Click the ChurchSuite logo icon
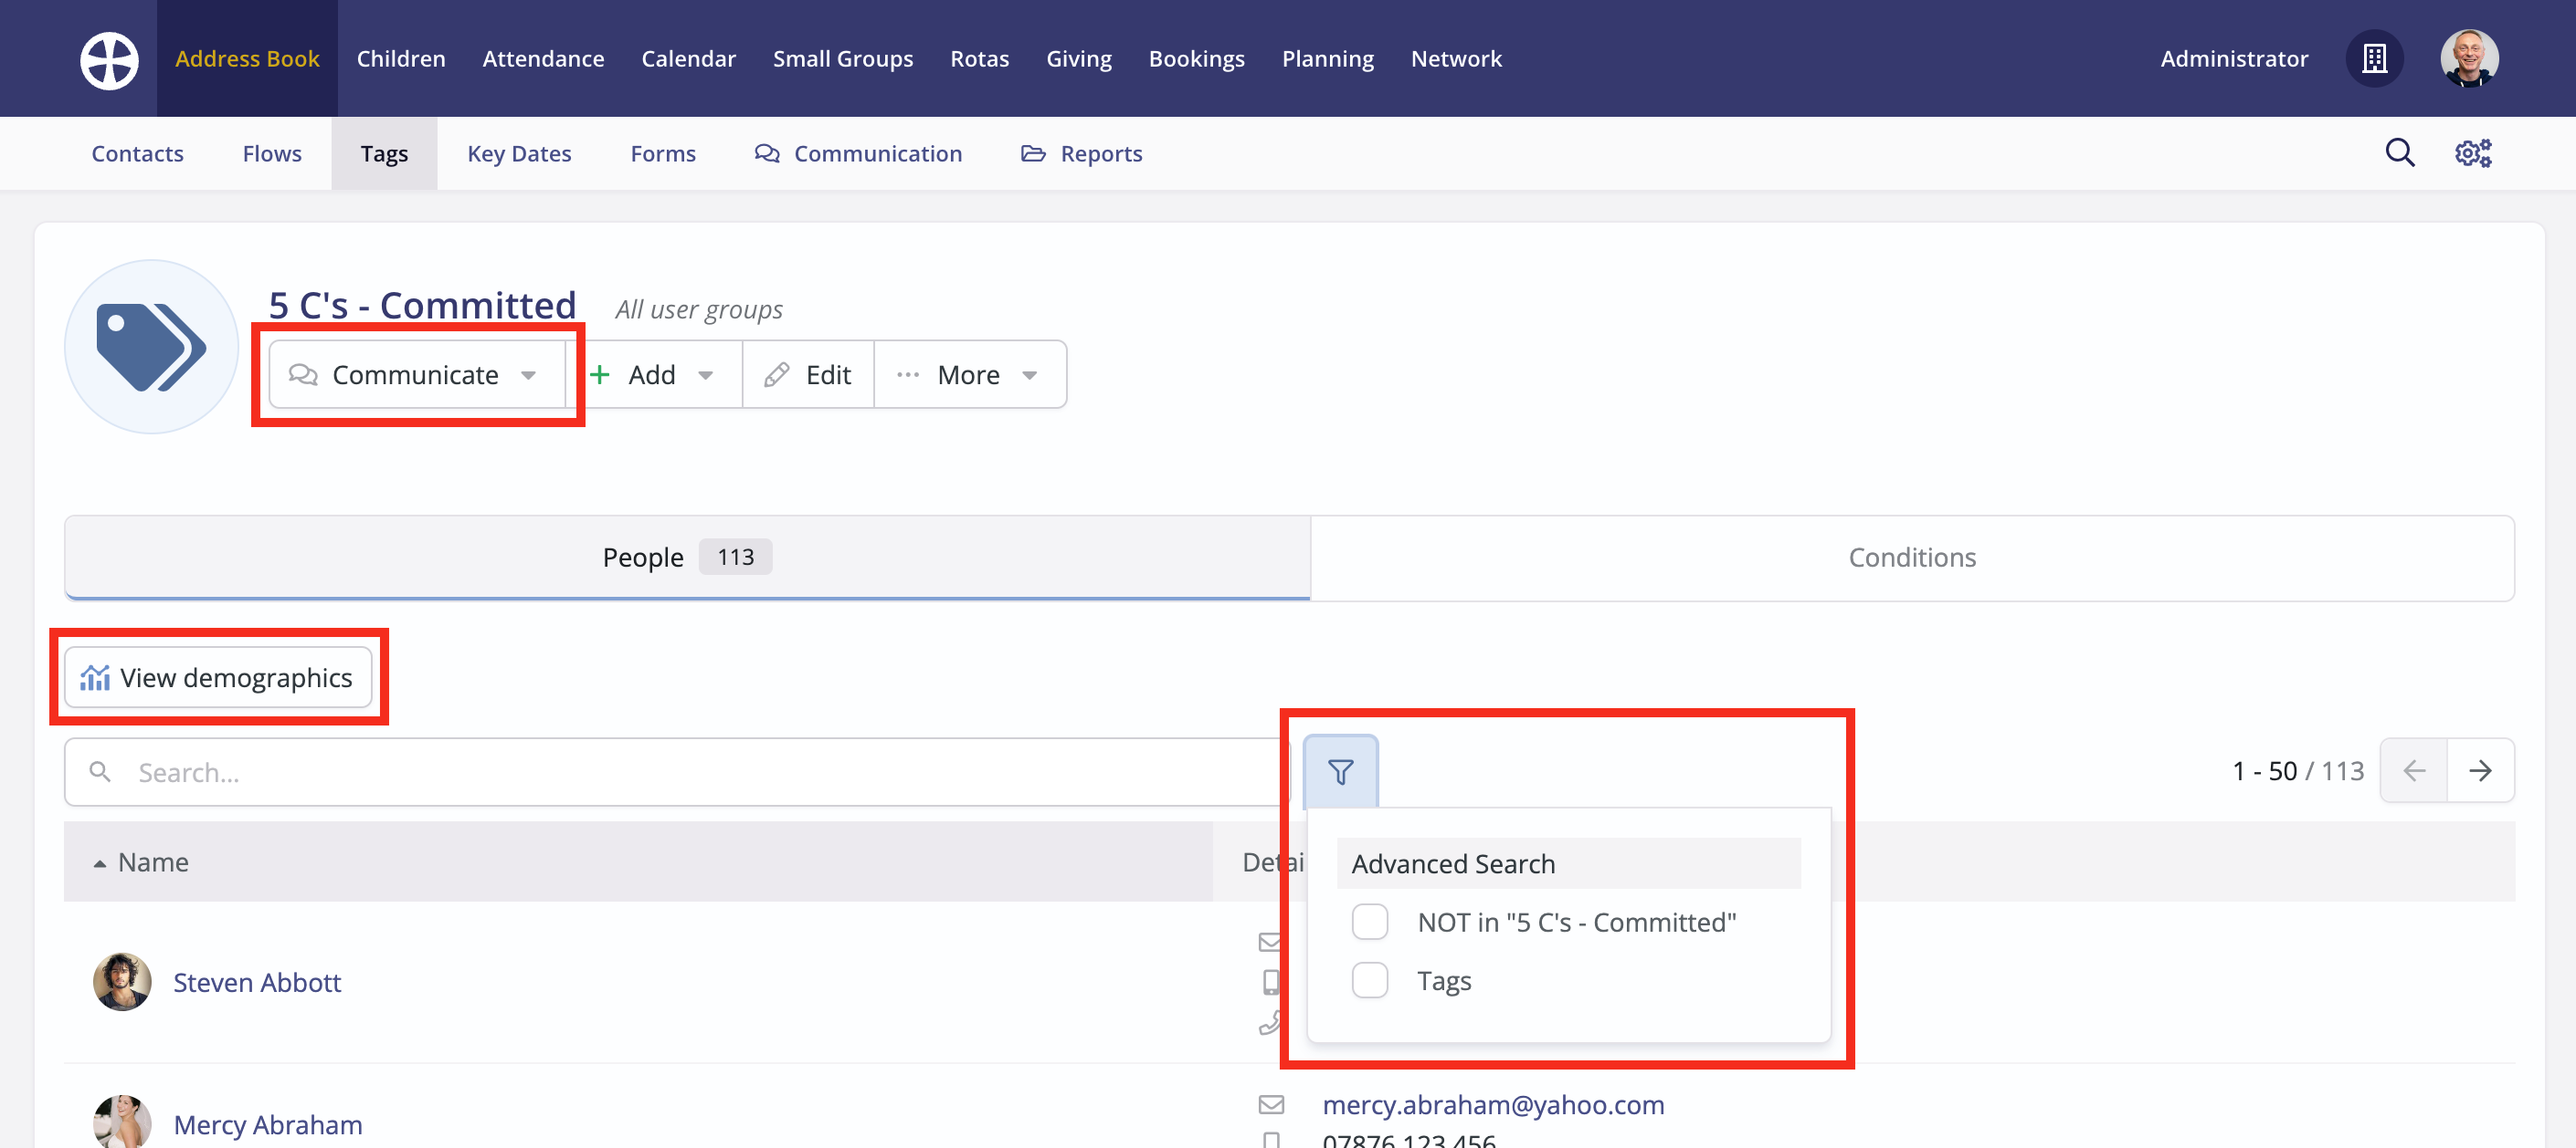 (109, 59)
